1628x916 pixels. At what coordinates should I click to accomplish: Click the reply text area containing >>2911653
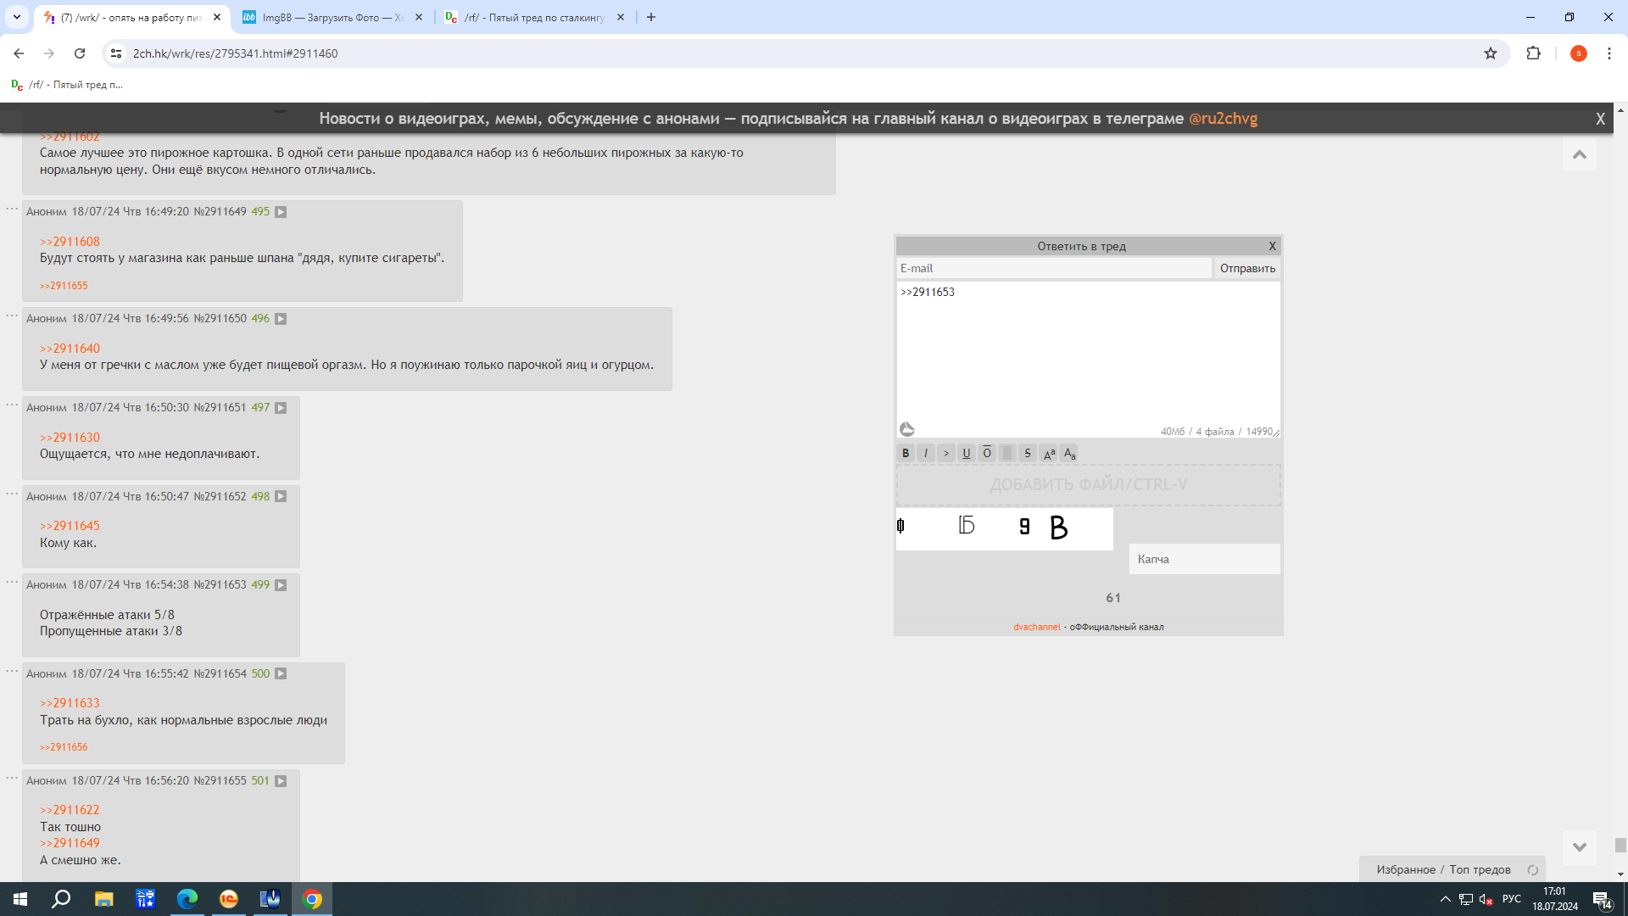(x=1089, y=360)
